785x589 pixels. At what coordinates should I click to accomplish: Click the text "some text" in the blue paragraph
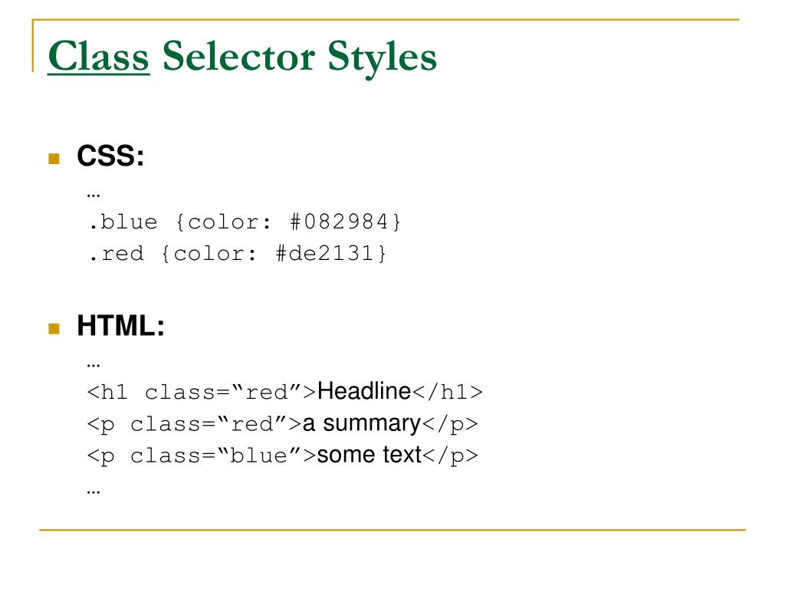click(x=369, y=455)
